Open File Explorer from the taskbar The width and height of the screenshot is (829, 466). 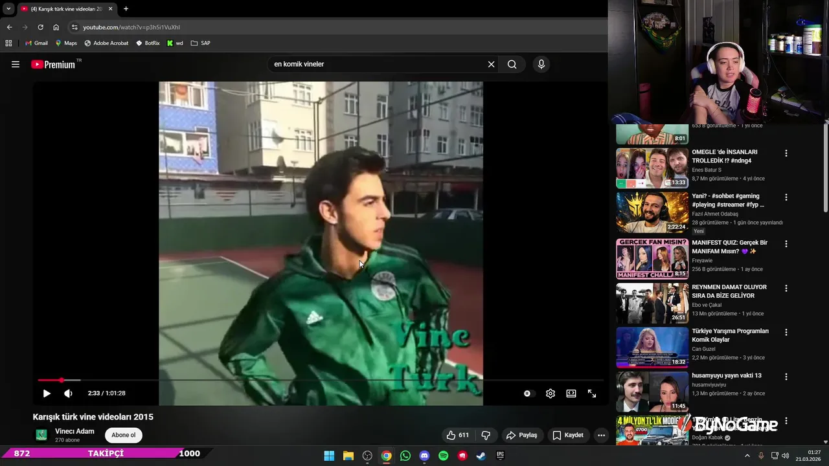348,456
